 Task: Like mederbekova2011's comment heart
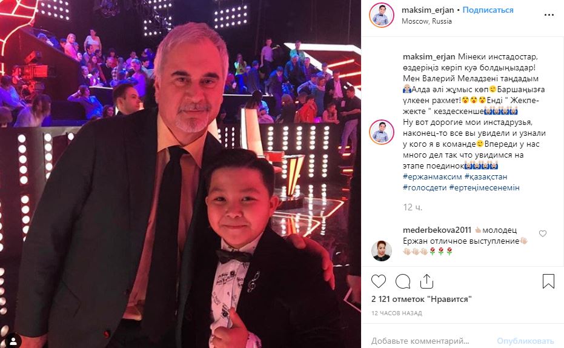tap(543, 233)
